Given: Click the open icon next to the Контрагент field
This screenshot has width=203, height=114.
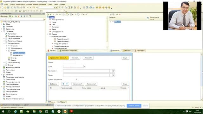Looking at the screenshot, I should [x=114, y=71].
